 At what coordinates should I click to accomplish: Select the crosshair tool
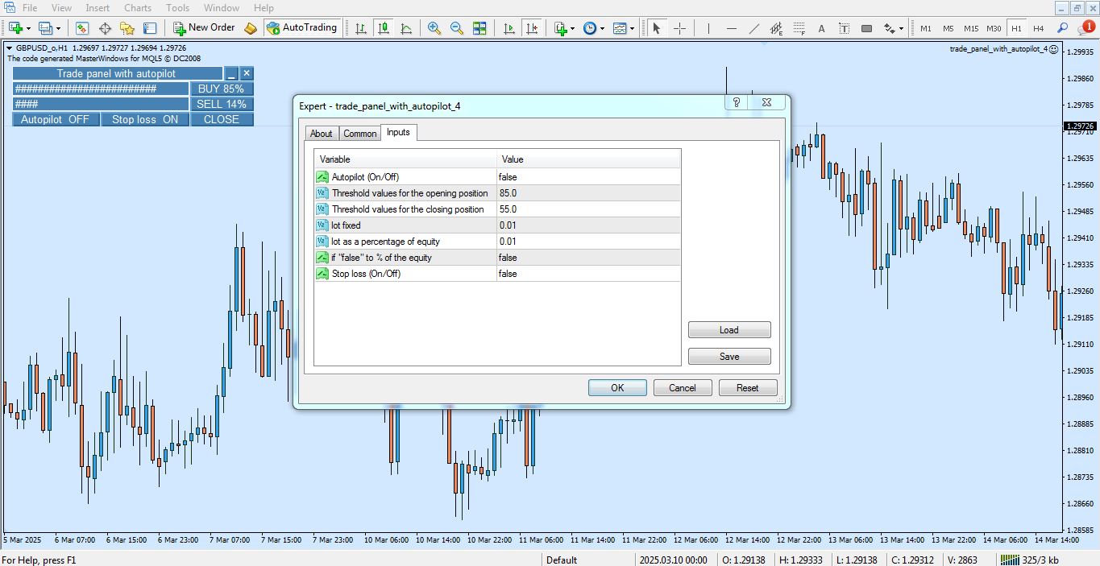point(679,27)
